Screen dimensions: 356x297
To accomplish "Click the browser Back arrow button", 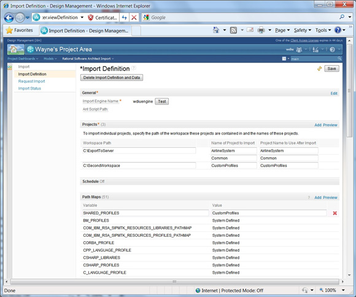I will [9, 18].
